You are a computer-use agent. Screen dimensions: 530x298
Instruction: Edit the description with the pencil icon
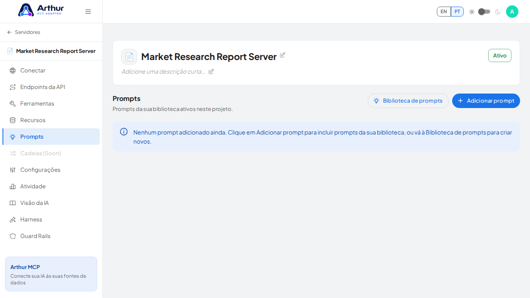[211, 72]
